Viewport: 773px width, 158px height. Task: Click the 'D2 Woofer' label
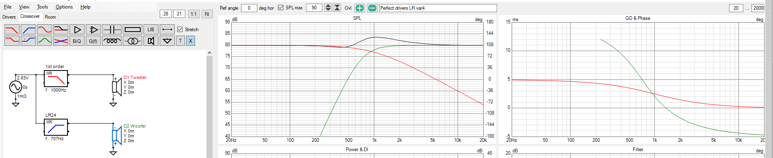[x=135, y=126]
